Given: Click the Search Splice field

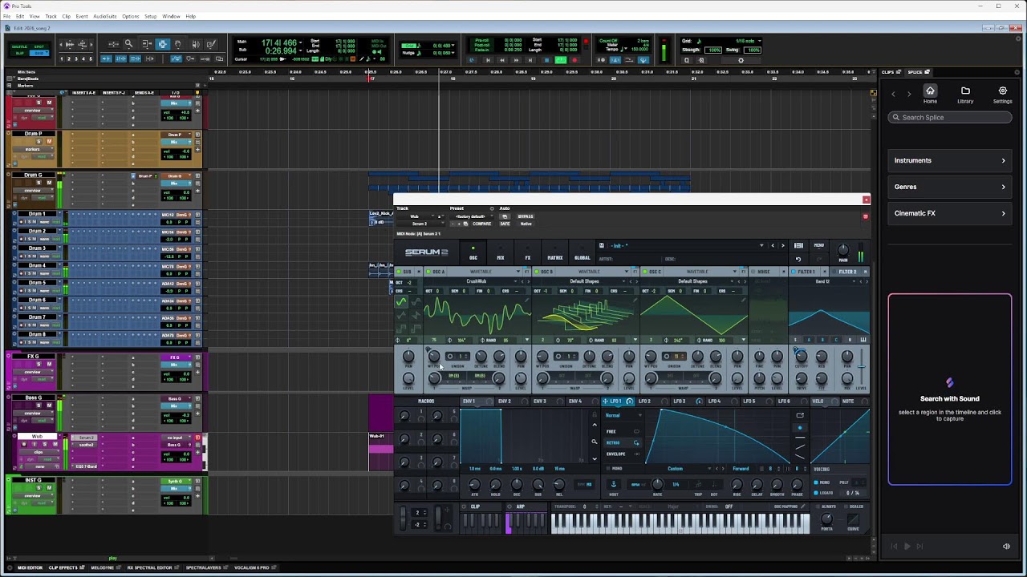Looking at the screenshot, I should [x=950, y=117].
